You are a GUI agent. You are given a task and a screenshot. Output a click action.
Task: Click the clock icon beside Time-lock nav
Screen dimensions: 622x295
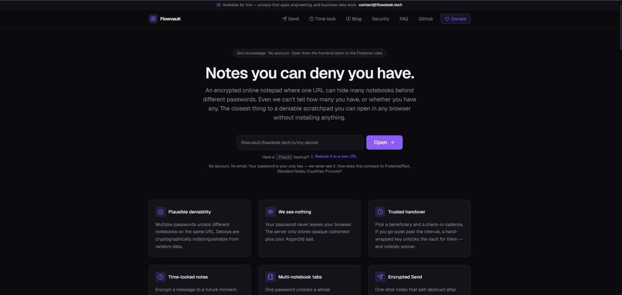point(311,19)
